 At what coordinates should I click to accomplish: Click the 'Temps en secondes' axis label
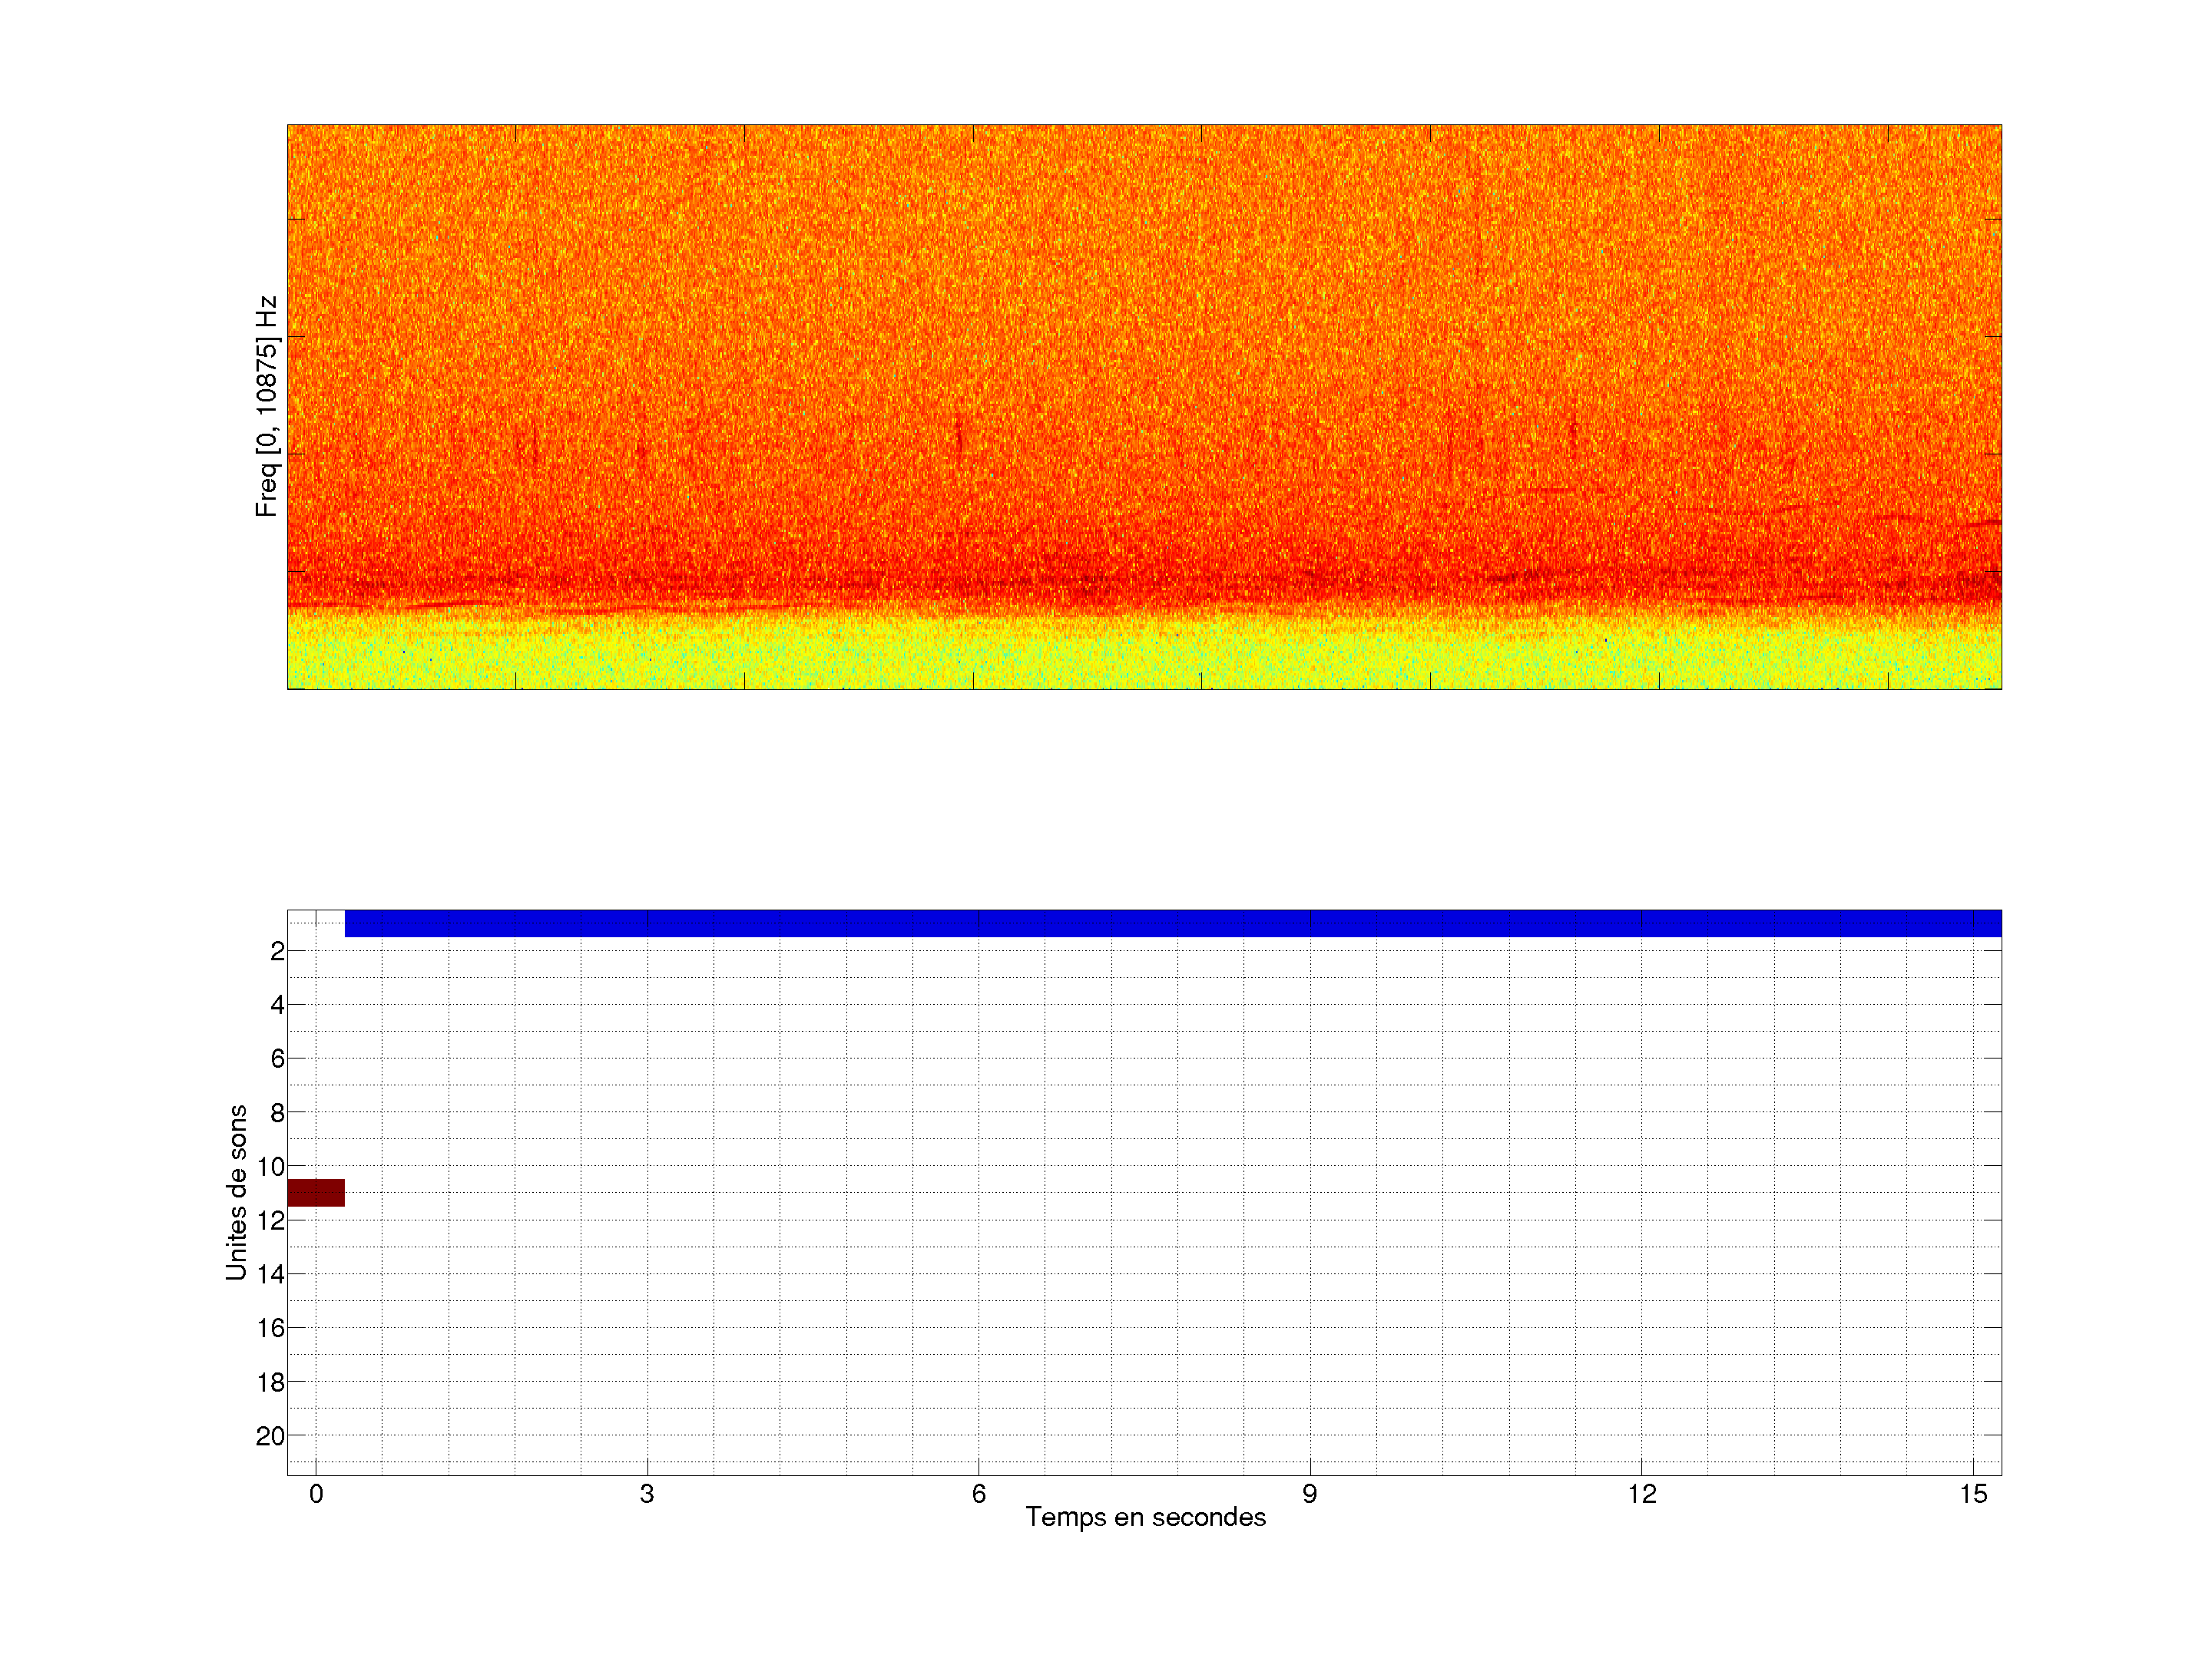[1145, 1517]
